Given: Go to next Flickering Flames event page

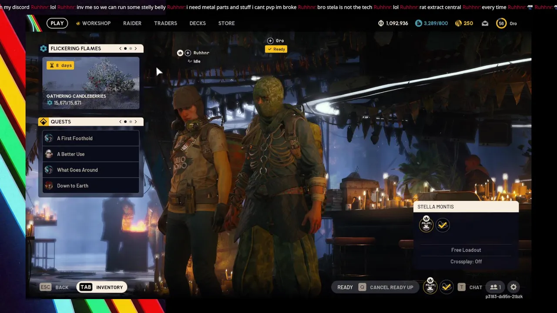Looking at the screenshot, I should (136, 48).
